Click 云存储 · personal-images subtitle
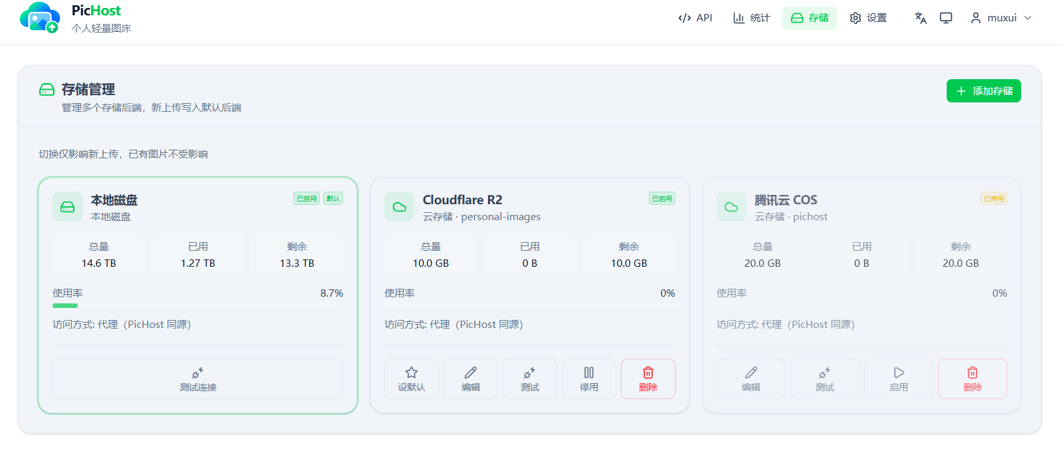The width and height of the screenshot is (1063, 465). coord(482,217)
